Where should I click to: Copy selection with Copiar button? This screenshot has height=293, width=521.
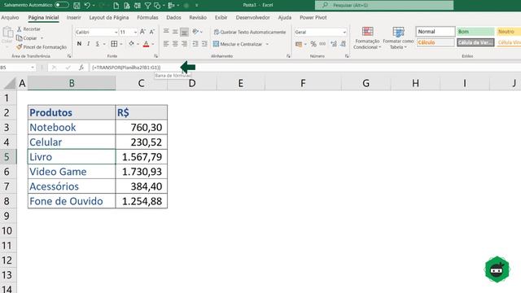click(x=27, y=38)
